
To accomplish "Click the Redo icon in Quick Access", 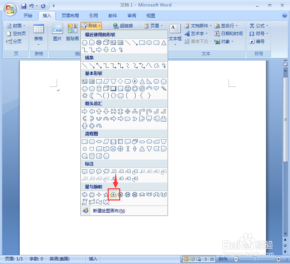I will point(43,6).
